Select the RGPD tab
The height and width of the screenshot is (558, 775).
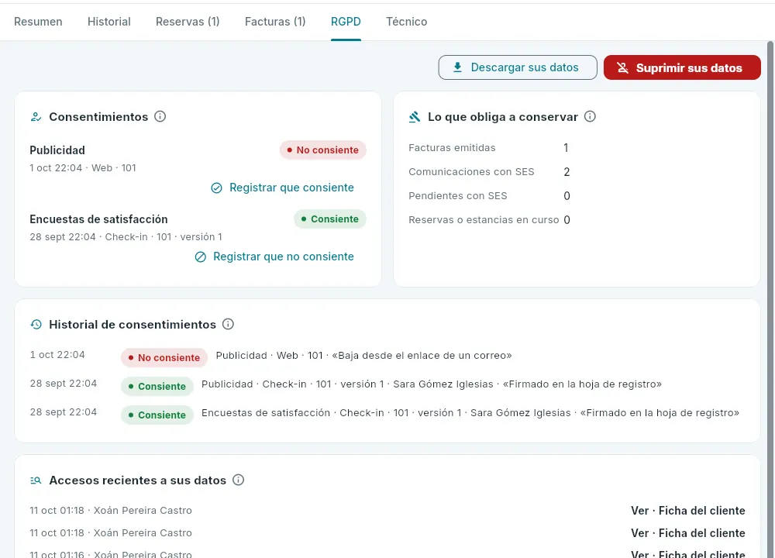346,22
